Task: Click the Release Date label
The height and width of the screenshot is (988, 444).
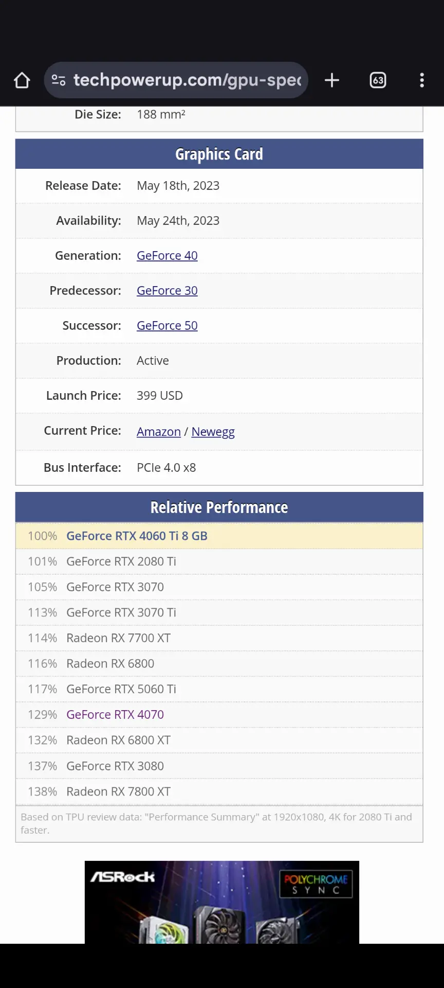Action: [x=83, y=186]
